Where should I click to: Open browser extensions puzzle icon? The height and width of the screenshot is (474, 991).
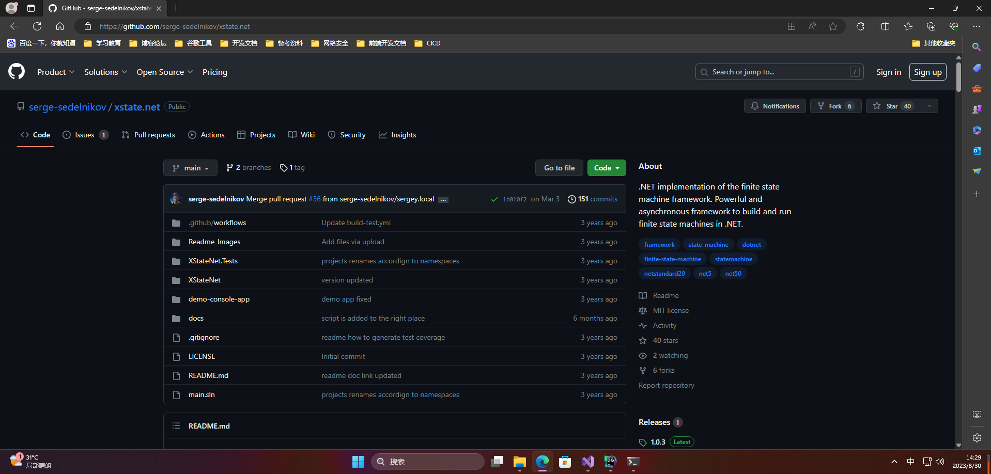[x=860, y=26]
